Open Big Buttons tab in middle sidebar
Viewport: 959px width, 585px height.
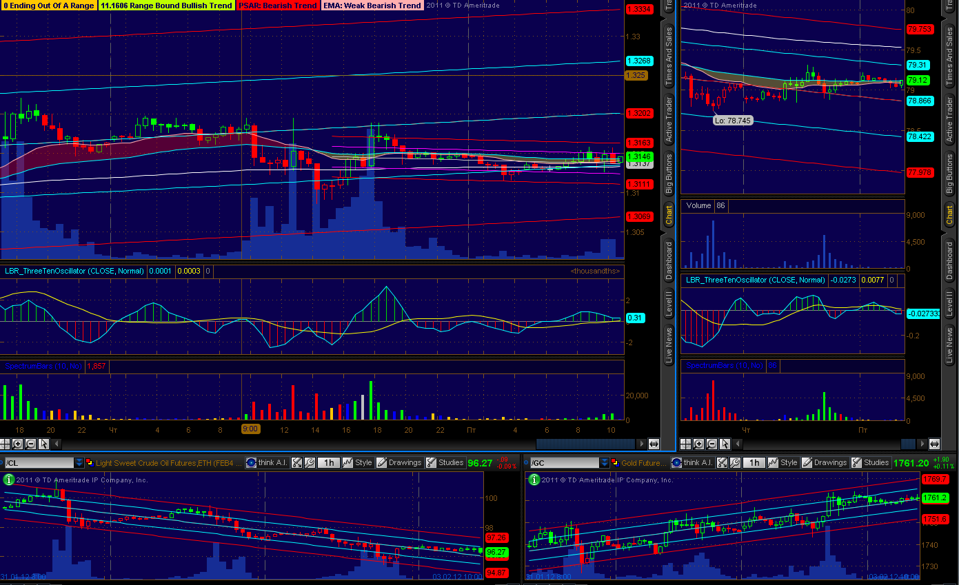tap(668, 175)
